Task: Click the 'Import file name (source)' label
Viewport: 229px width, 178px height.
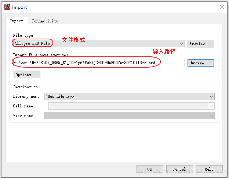Action: click(x=40, y=55)
